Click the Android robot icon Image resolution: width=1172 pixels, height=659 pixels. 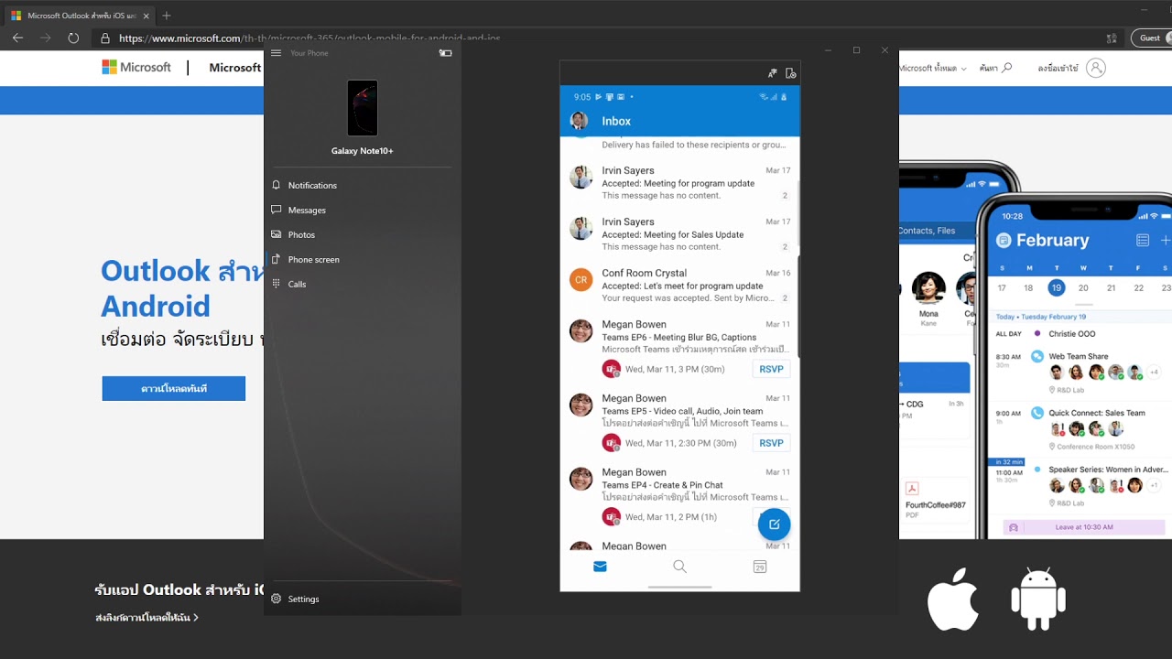click(1038, 599)
